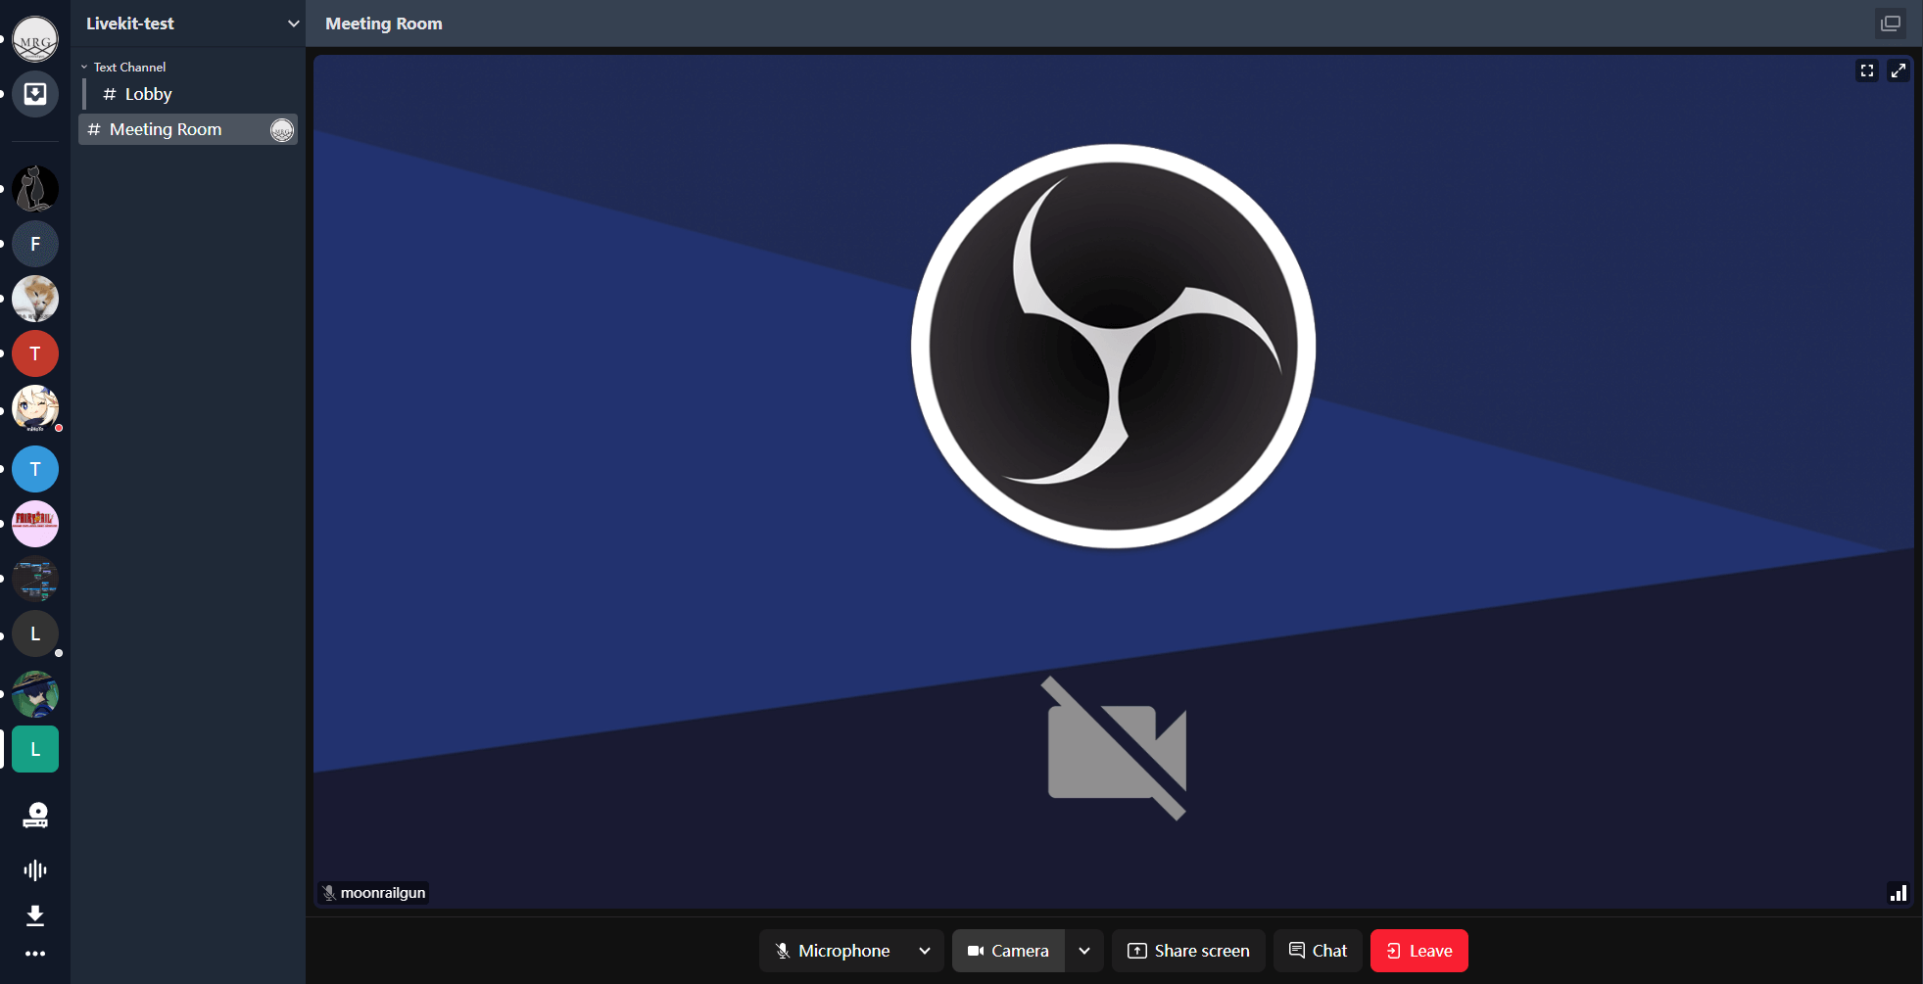Screen dimensions: 1923x984
Task: Click the Share screen button
Action: point(1188,951)
